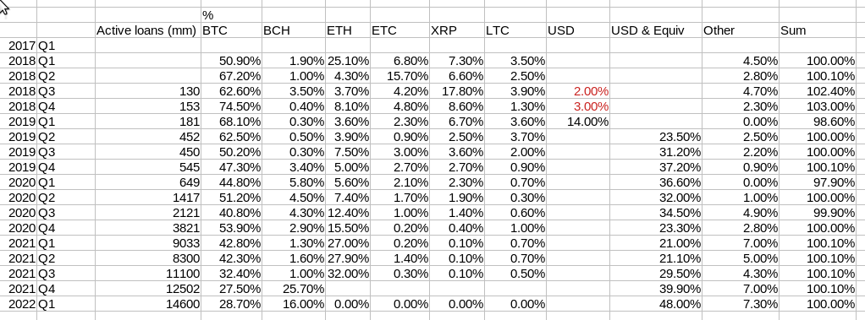Select the LTC column header cell
The width and height of the screenshot is (865, 320).
[x=515, y=30]
